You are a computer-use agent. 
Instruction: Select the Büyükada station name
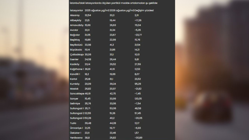pyautogui.click(x=76, y=50)
